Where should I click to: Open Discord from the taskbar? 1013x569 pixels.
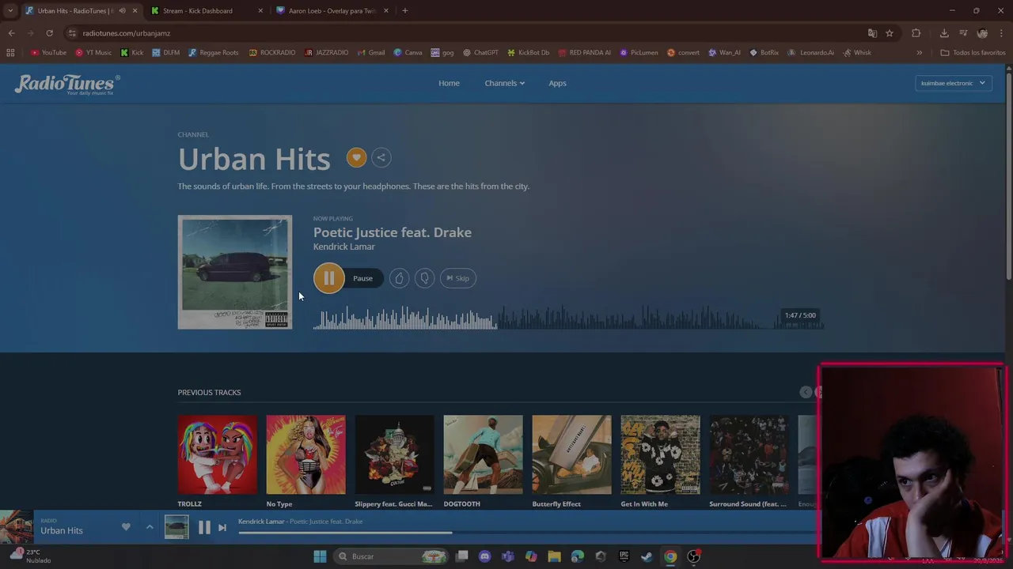point(485,556)
